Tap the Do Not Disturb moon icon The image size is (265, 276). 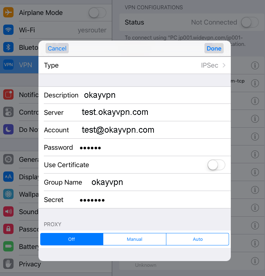pos(8,129)
